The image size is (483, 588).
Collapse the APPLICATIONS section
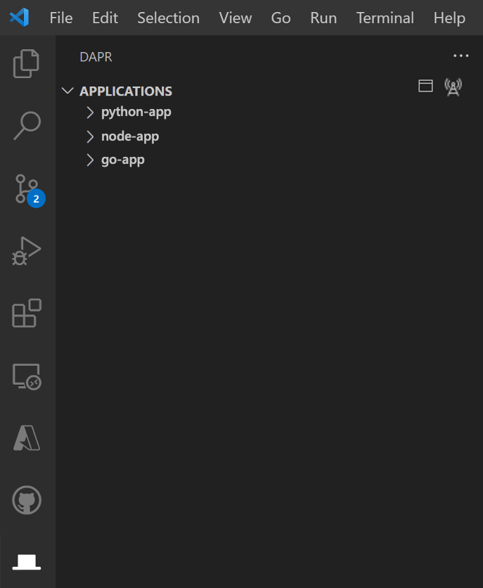(x=67, y=91)
